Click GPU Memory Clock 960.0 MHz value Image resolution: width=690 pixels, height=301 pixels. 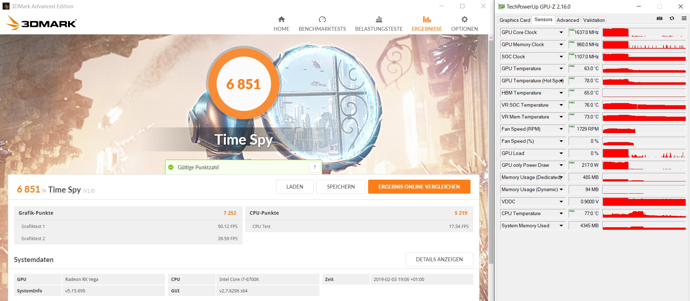coord(584,44)
